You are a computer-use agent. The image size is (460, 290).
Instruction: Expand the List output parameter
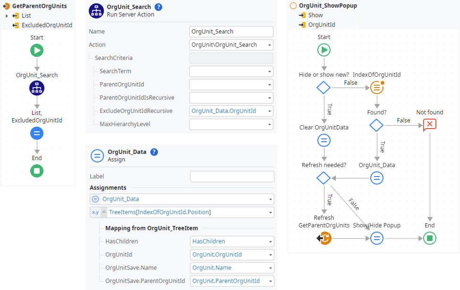coord(7,16)
